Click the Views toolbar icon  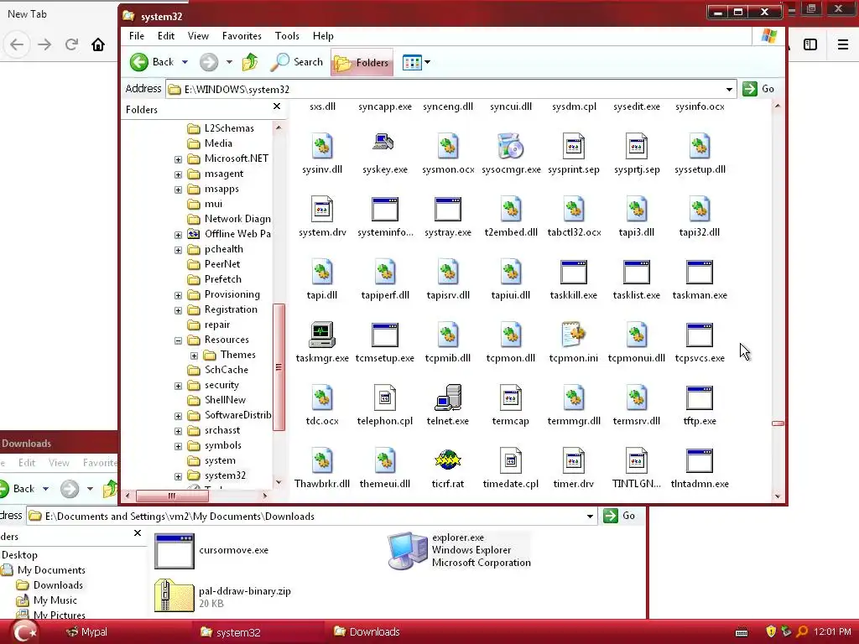click(411, 62)
